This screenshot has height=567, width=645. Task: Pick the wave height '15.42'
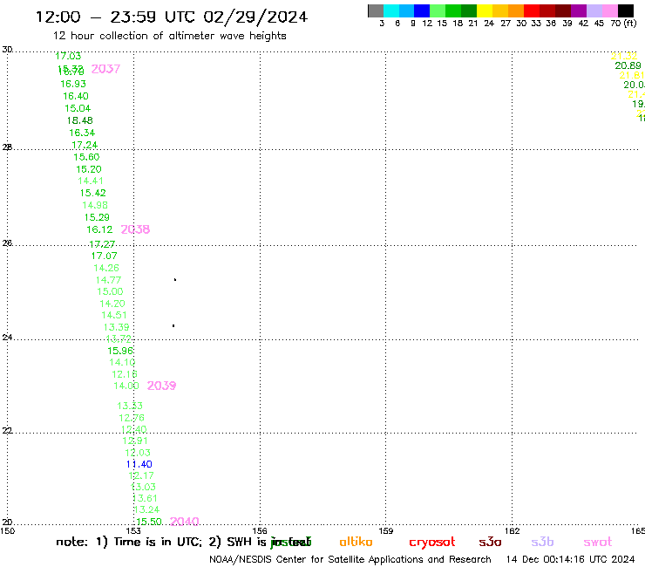pyautogui.click(x=92, y=193)
